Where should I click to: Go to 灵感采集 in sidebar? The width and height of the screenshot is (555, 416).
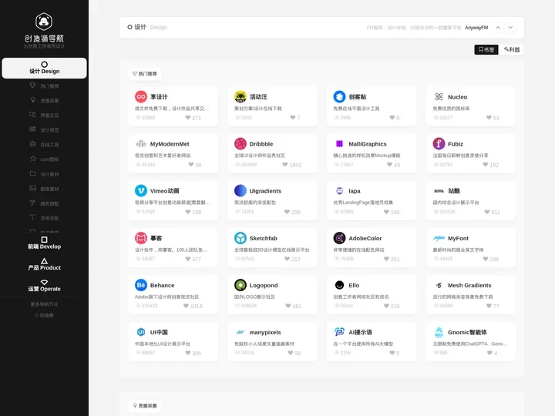tap(44, 100)
